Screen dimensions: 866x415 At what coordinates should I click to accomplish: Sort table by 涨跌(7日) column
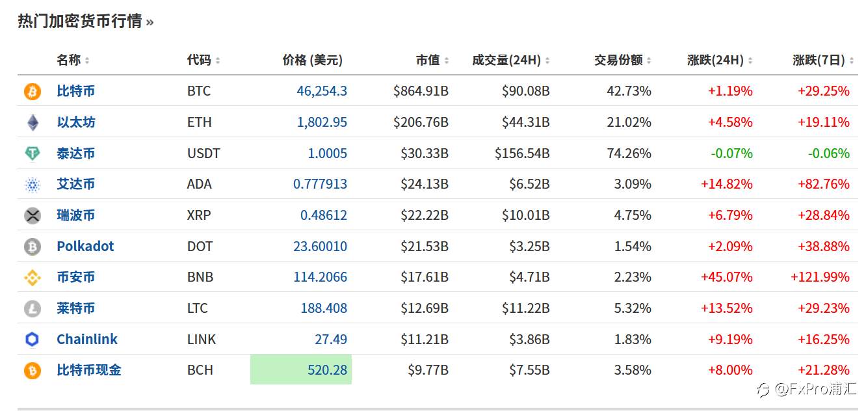click(823, 60)
